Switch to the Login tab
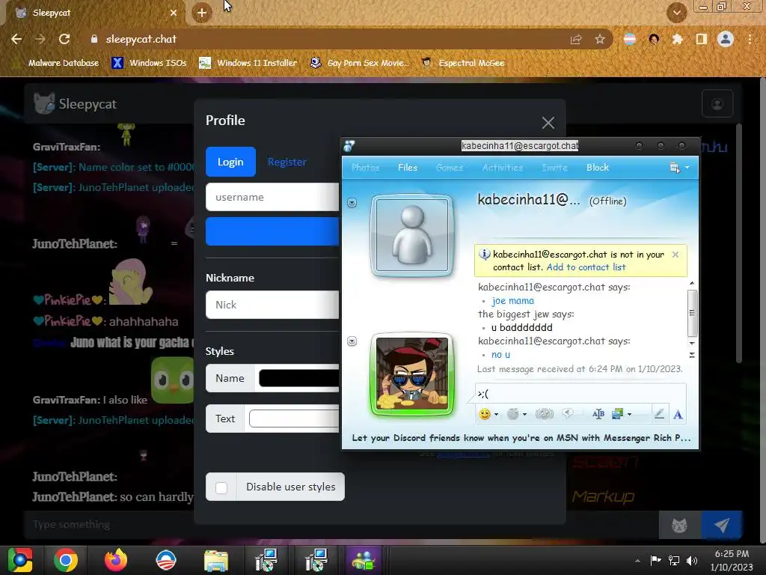The image size is (766, 575). coord(230,162)
